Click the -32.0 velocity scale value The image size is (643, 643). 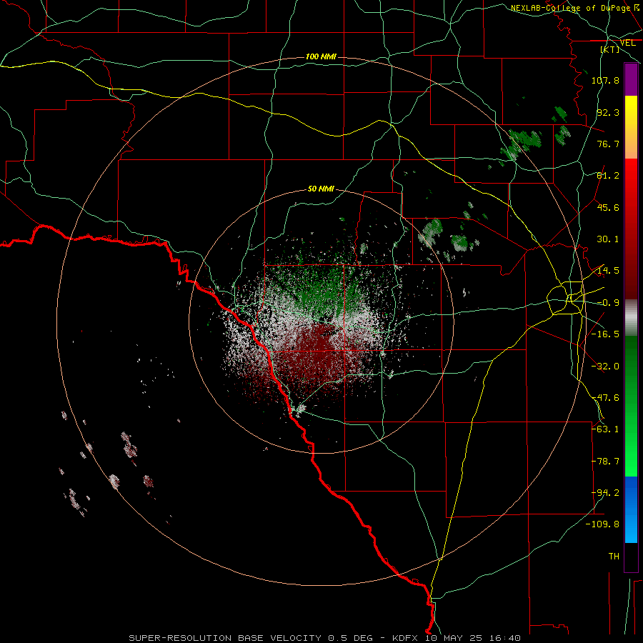click(x=605, y=367)
